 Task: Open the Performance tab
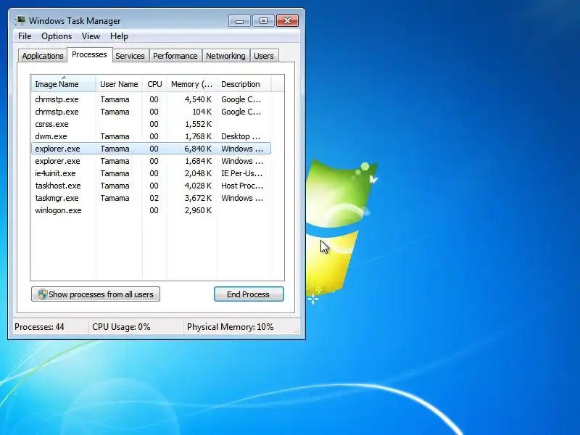[175, 56]
